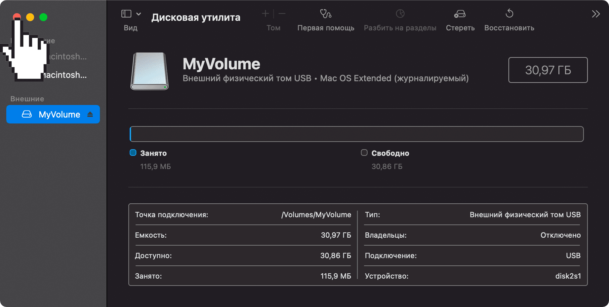Run Первая помощь via stethoscope icon
The width and height of the screenshot is (609, 307).
click(x=325, y=14)
